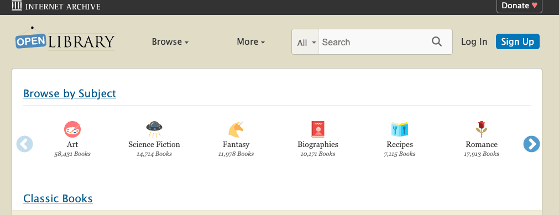559x215 pixels.
Task: Open the All search-type dropdown
Action: pyautogui.click(x=306, y=42)
